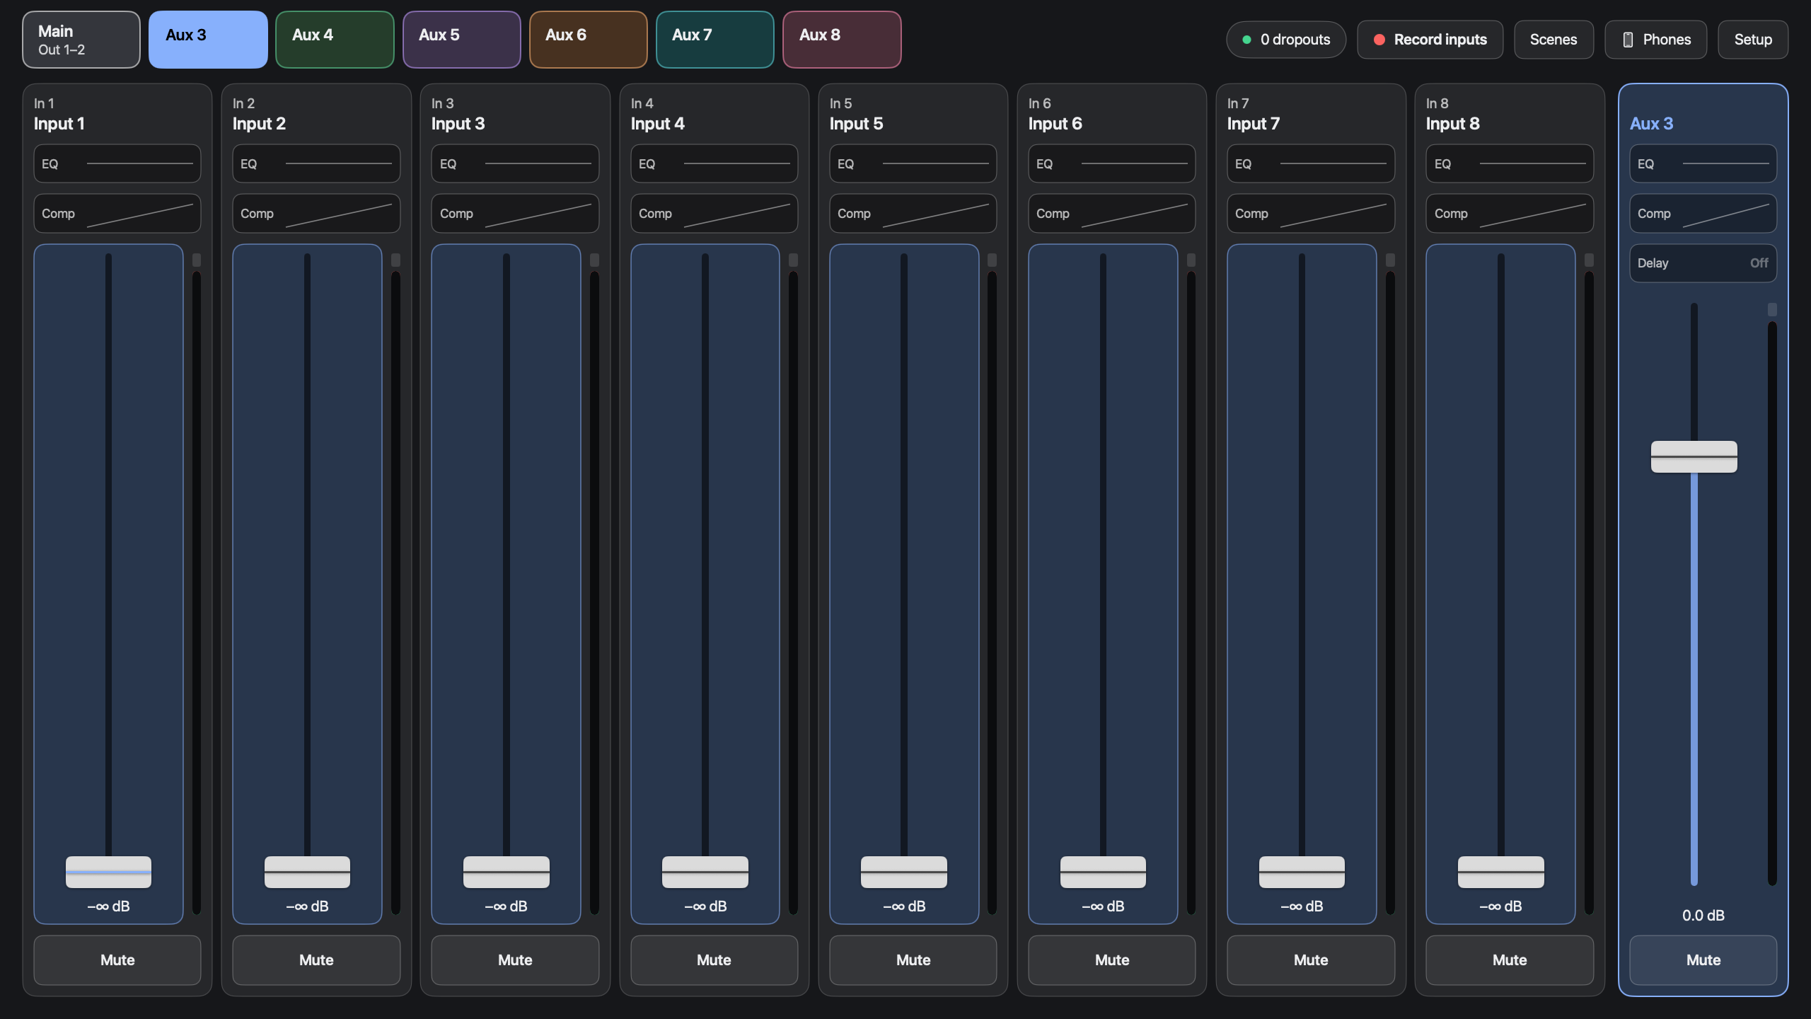Screen dimensions: 1811x1019
Task: Open Comp for Input 8
Action: coord(1510,213)
